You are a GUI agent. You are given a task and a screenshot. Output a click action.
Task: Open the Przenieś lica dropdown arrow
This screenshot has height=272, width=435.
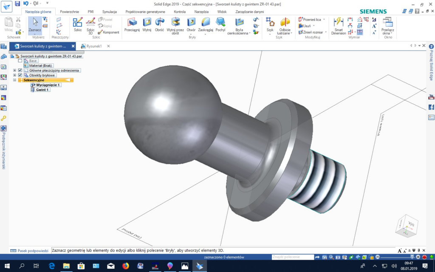click(x=324, y=20)
